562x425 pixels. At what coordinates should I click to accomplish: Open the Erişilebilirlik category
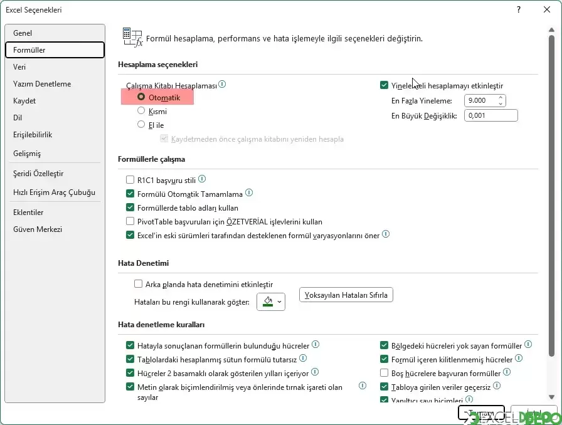[x=55, y=135]
